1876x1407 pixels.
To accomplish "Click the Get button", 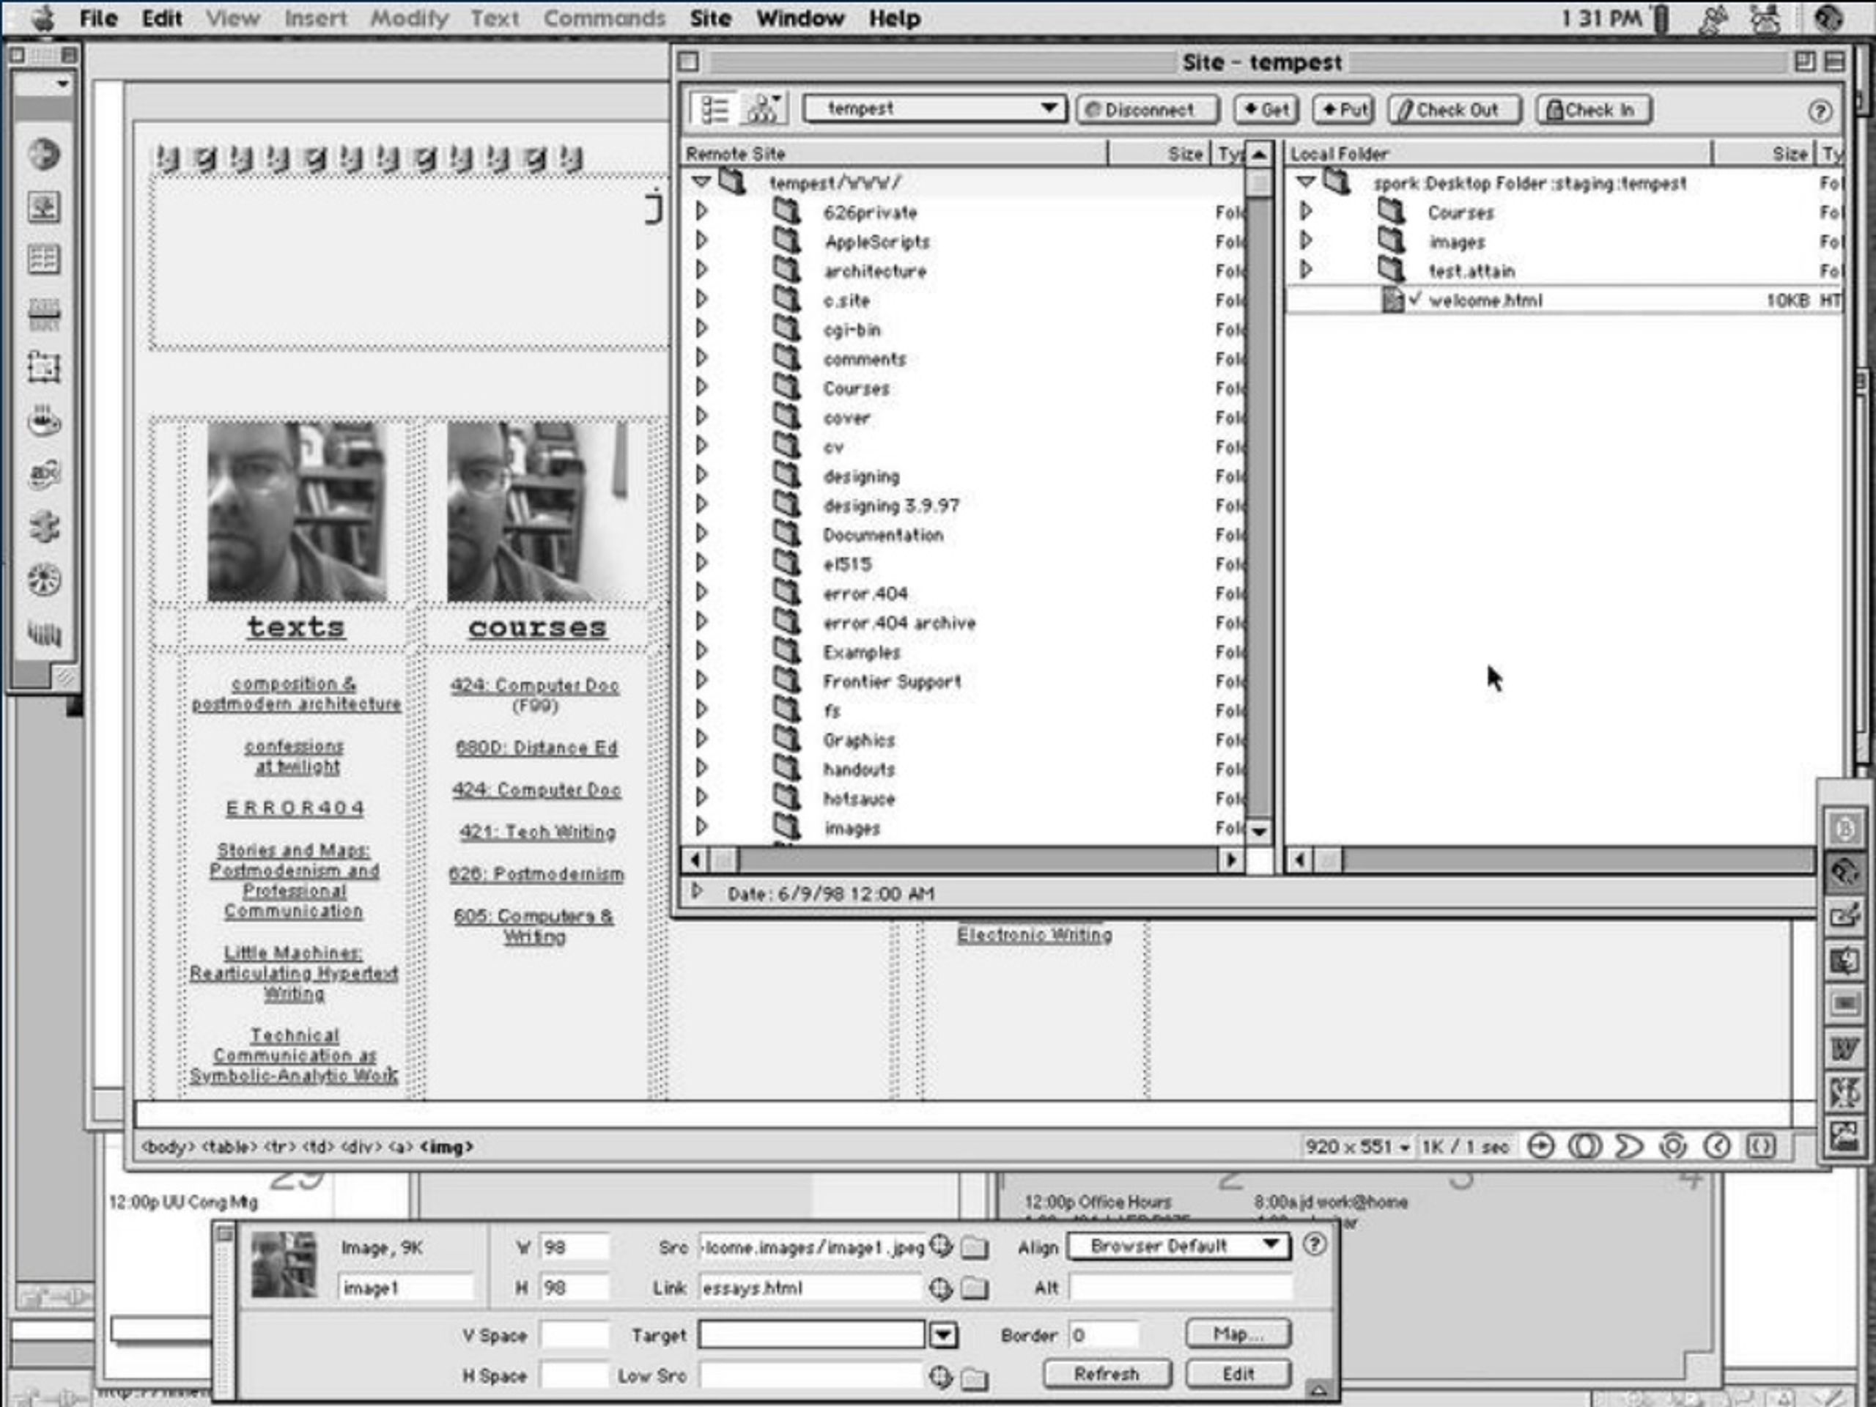I will coord(1266,109).
